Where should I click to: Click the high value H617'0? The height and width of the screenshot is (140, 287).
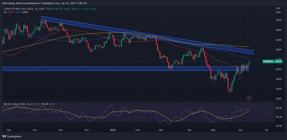click(58, 9)
